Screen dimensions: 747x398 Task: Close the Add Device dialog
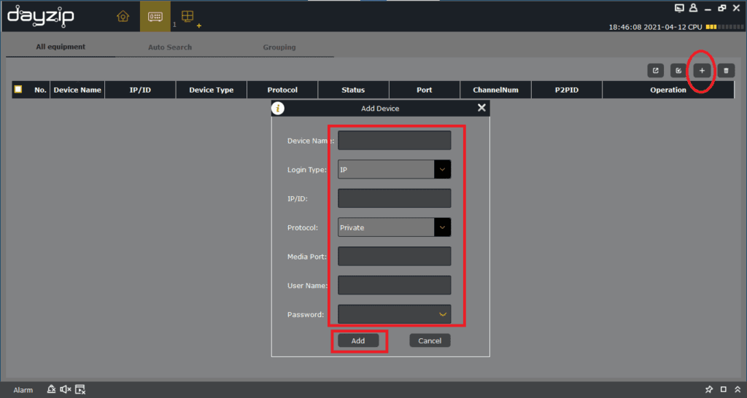[x=481, y=108]
